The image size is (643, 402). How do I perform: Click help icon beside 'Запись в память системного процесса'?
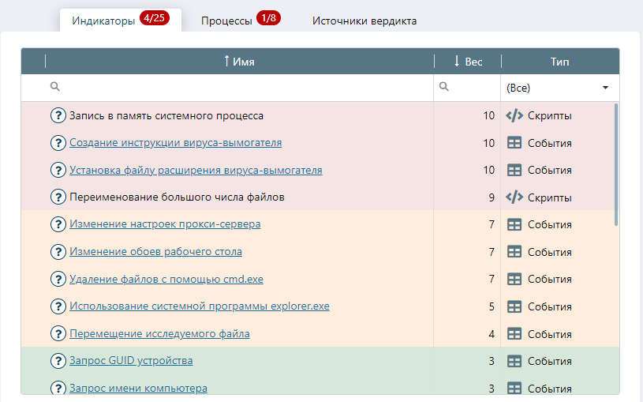(x=58, y=115)
